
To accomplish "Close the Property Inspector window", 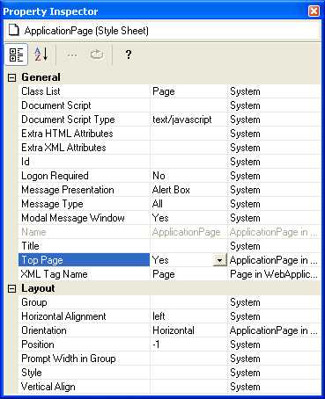I will click(x=314, y=11).
